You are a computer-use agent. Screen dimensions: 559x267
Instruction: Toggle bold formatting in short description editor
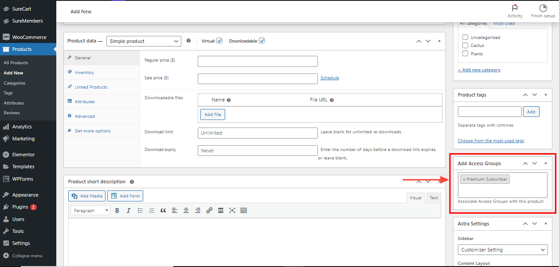coord(117,211)
